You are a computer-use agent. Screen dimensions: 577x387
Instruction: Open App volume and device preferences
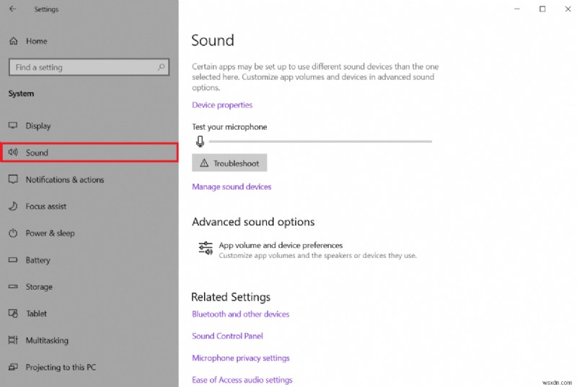(x=308, y=250)
